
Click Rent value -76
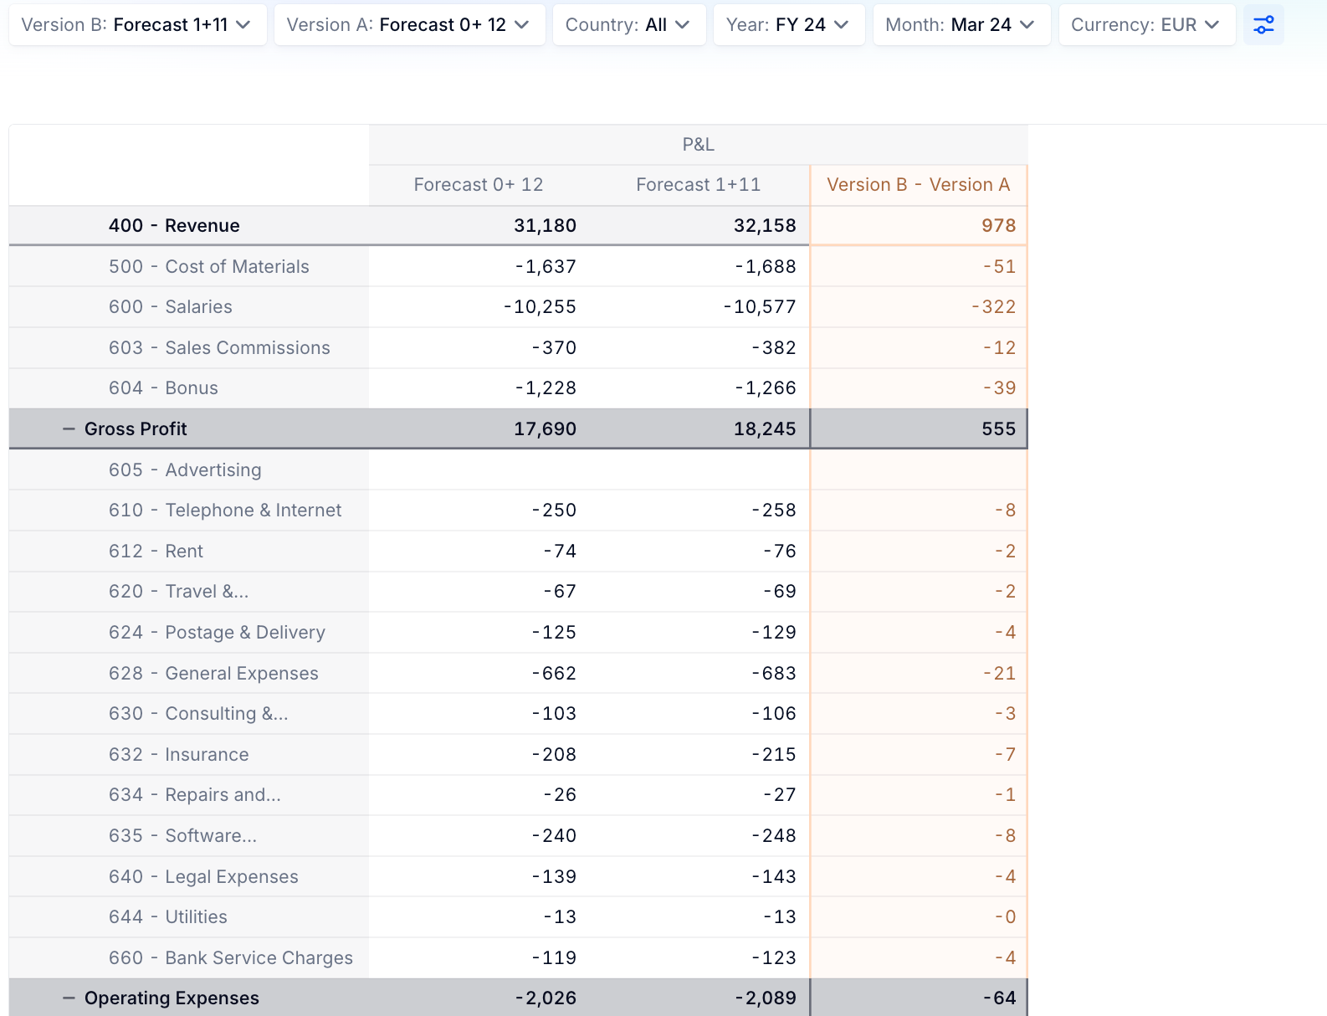(x=780, y=552)
